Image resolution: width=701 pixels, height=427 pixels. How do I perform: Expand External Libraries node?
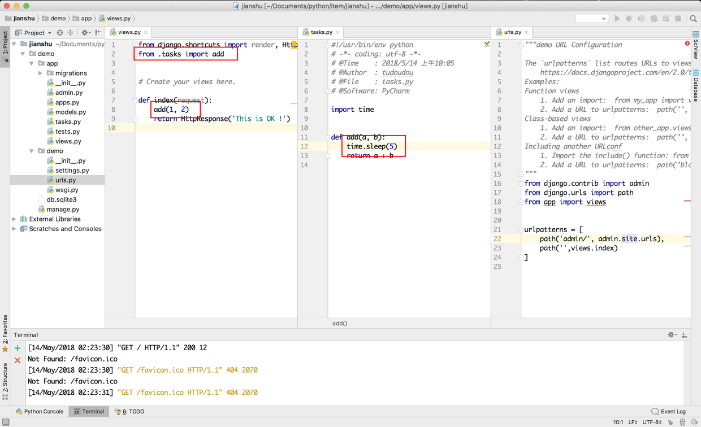coord(14,219)
